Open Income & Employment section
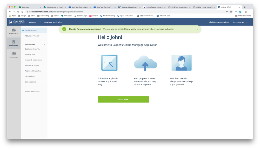This screenshot has width=260, height=149. coord(34,60)
